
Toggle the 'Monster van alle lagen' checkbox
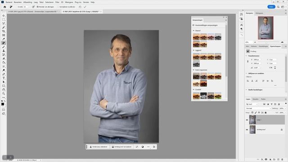click(x=38, y=7)
